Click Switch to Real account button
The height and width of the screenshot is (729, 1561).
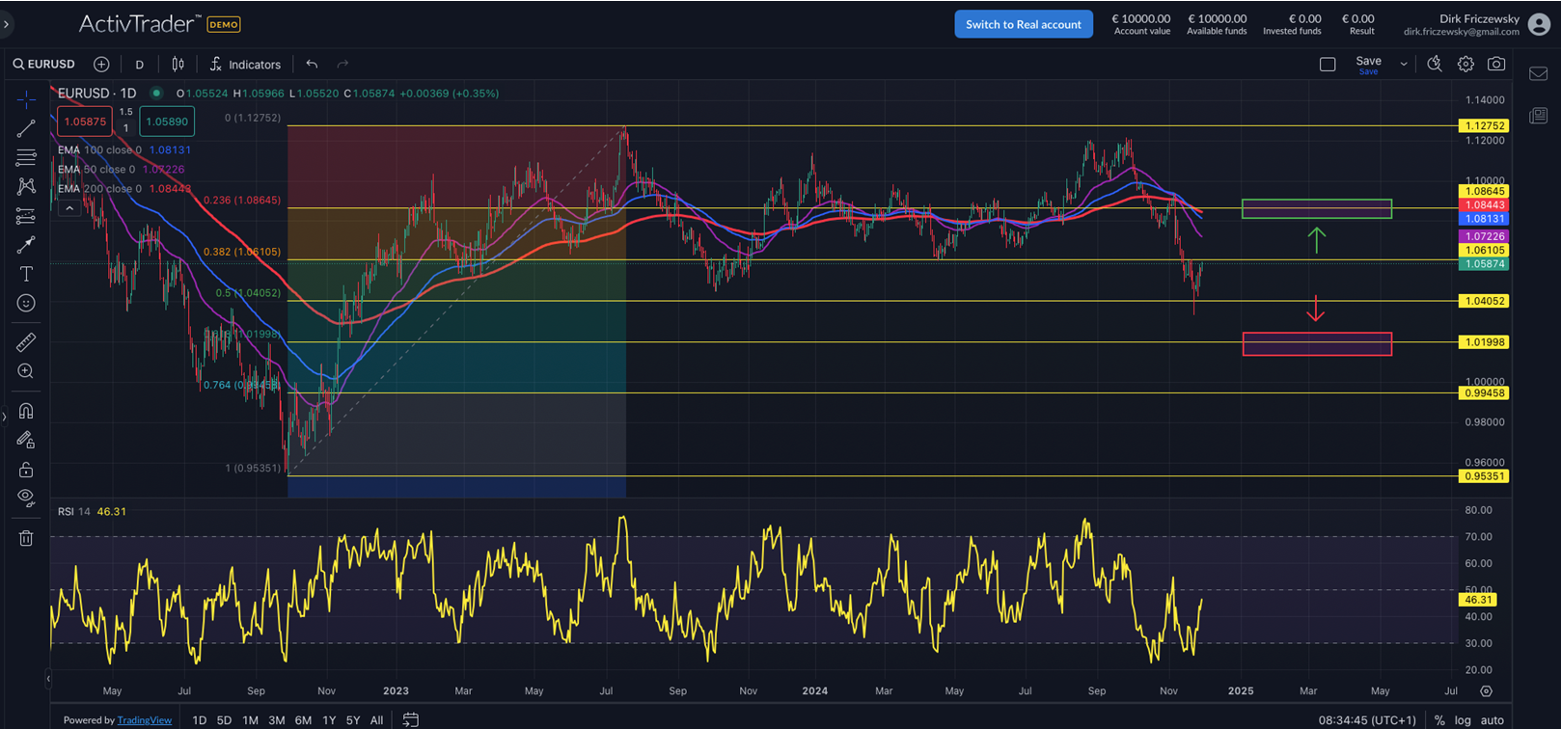coord(1023,24)
